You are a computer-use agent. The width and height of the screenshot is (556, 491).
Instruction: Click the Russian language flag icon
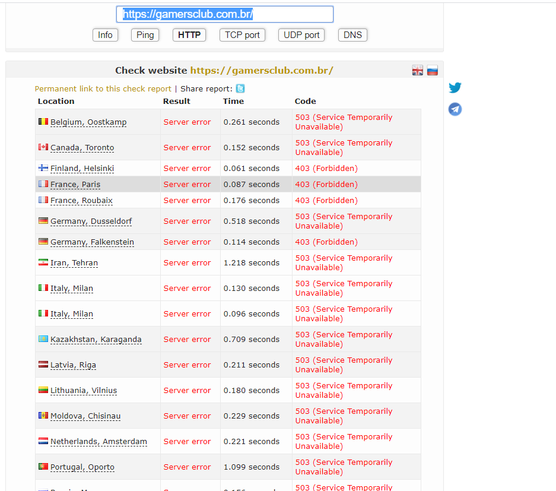[x=432, y=70]
